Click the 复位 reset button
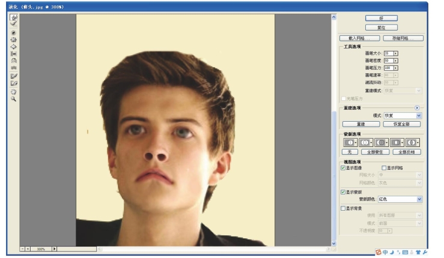Screen dimensions: 444x258 click(382, 28)
